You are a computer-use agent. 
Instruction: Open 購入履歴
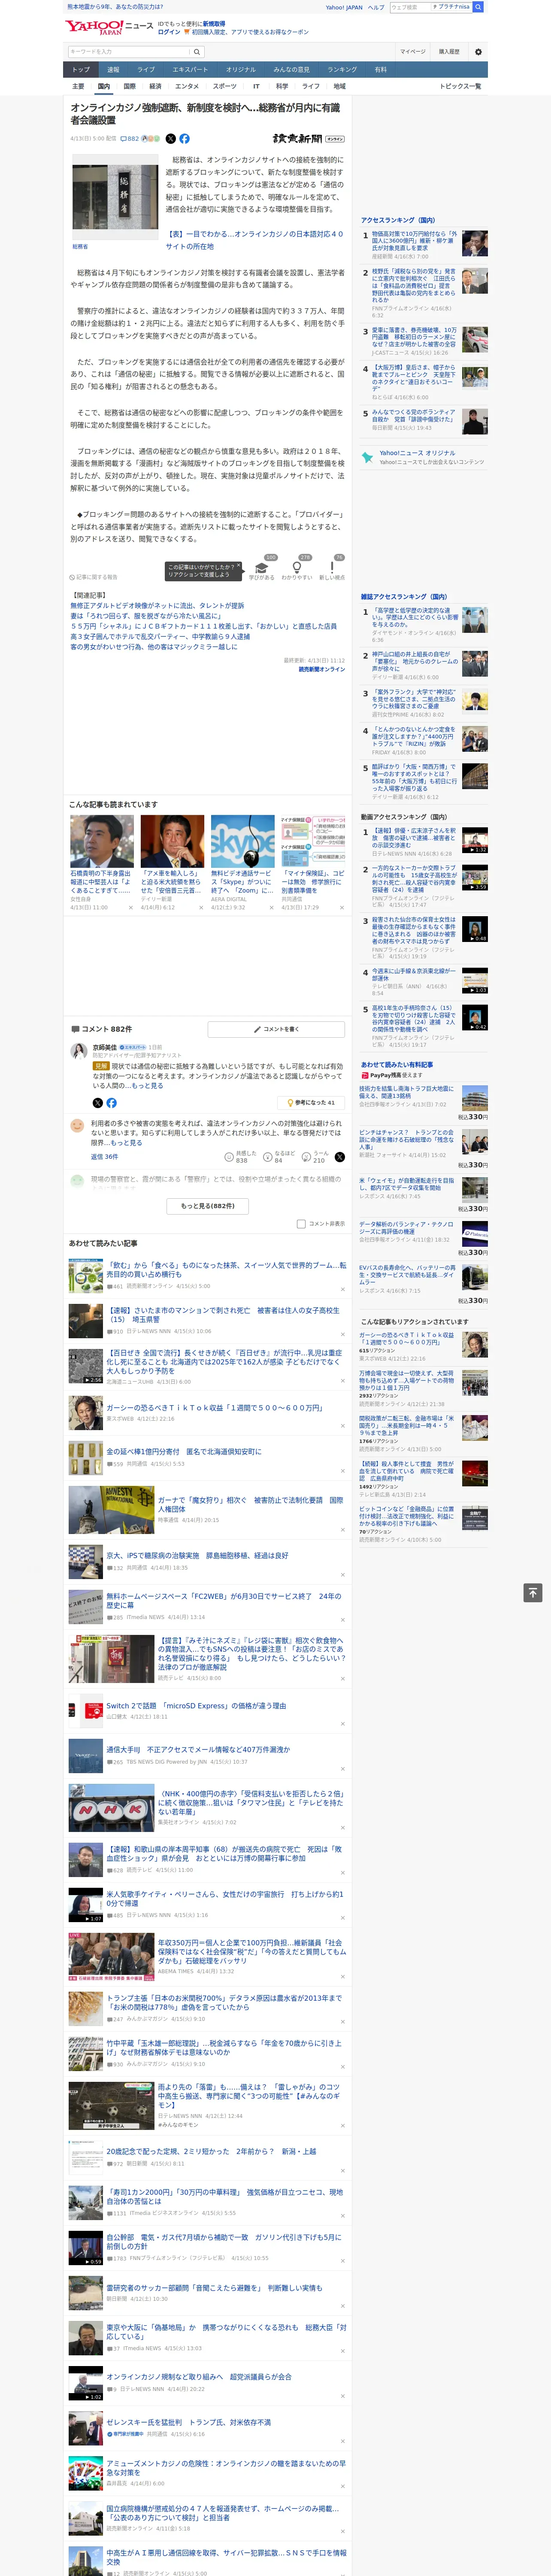point(449,52)
